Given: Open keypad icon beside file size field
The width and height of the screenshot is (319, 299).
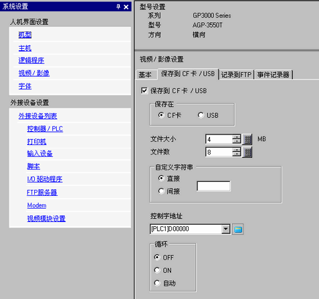Looking at the screenshot, I should pyautogui.click(x=247, y=140).
